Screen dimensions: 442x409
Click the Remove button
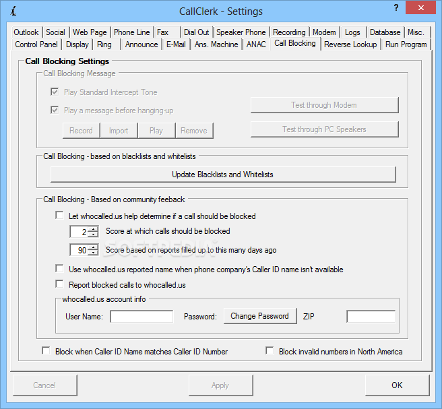[x=194, y=131]
